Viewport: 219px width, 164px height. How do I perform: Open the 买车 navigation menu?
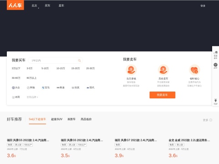[x=47, y=5]
